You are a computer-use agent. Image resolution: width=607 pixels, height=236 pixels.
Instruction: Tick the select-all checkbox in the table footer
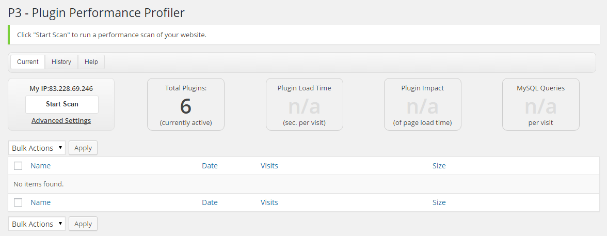point(18,202)
